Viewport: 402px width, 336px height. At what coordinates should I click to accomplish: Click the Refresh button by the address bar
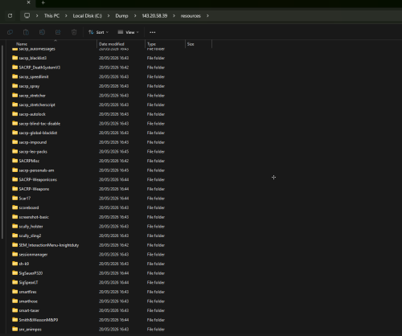pos(10,16)
